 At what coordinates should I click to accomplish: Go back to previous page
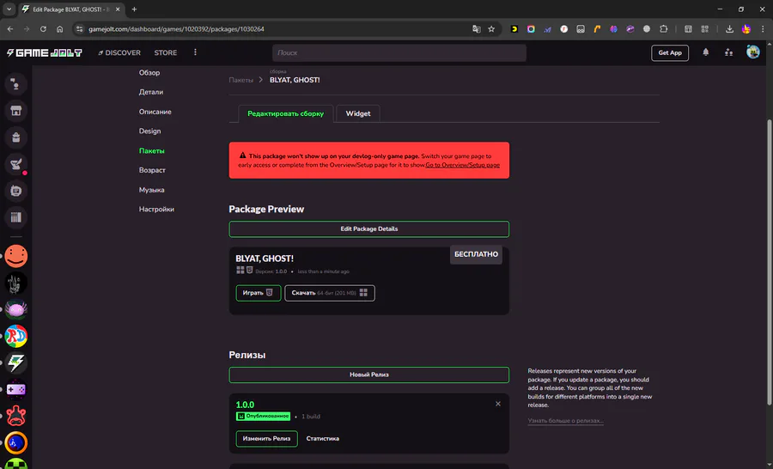click(10, 29)
